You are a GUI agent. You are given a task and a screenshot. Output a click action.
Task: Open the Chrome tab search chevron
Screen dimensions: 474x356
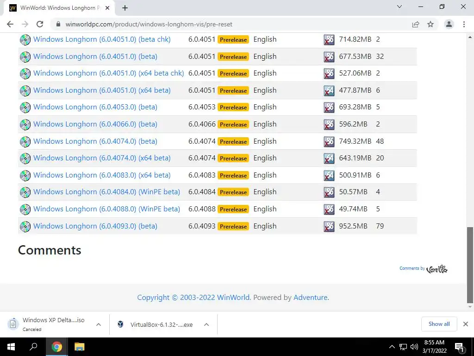point(399,6)
